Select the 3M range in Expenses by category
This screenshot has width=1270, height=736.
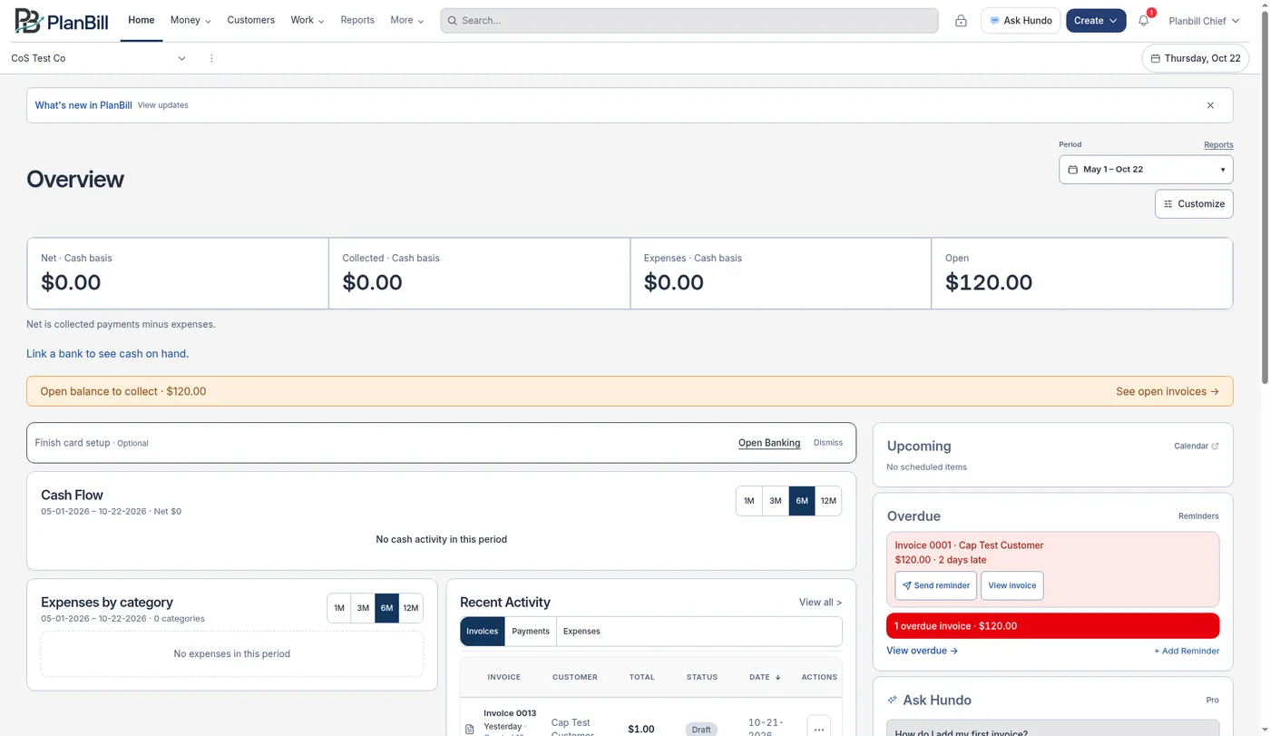click(363, 608)
